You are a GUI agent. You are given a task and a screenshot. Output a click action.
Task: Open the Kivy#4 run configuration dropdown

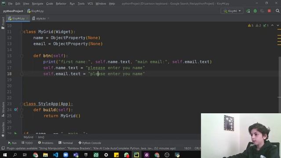click(x=232, y=11)
